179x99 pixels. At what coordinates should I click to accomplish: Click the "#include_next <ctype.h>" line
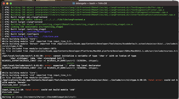(x=16, y=85)
